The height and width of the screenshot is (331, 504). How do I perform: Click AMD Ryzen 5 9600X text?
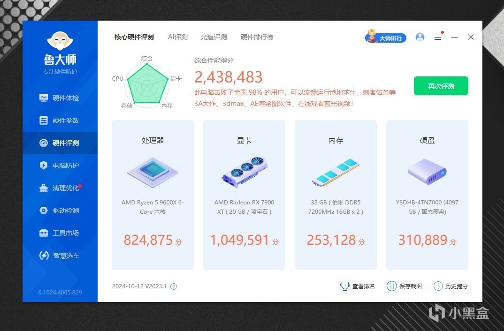(153, 207)
